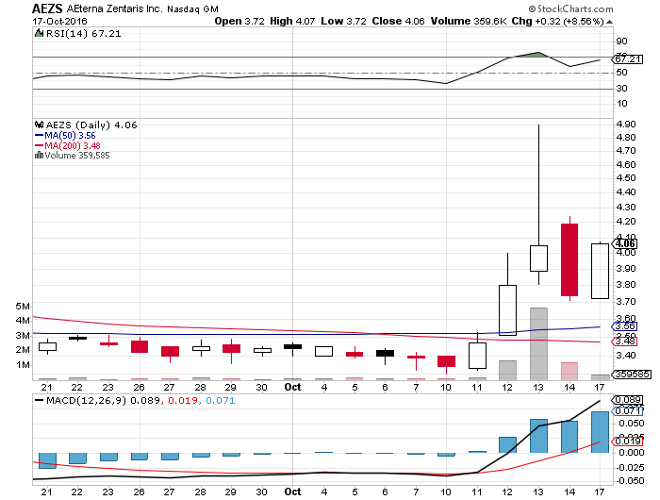Click the 4.50 price axis label
The image size is (660, 500).
click(x=626, y=178)
